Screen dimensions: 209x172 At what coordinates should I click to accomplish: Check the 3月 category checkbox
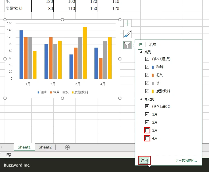click(147, 130)
